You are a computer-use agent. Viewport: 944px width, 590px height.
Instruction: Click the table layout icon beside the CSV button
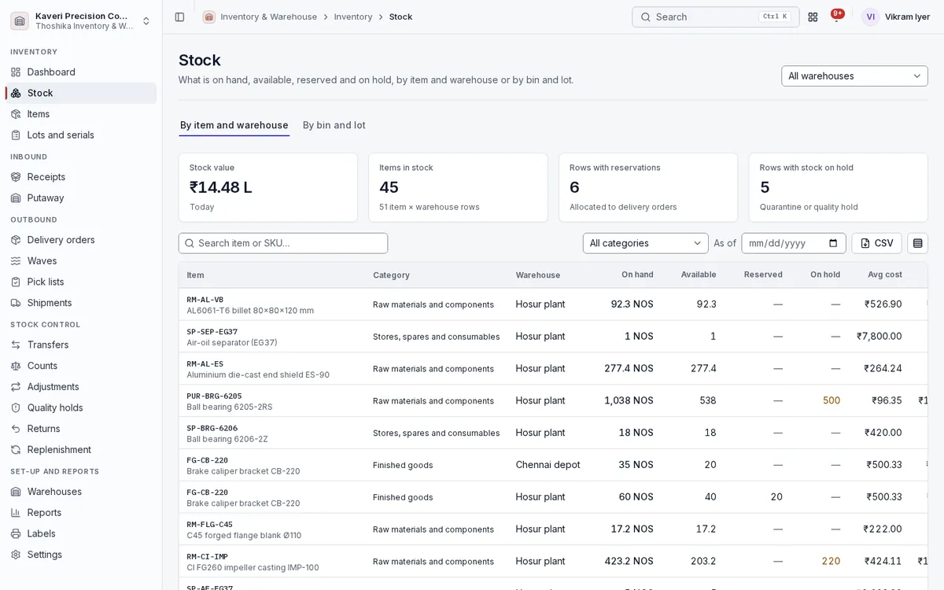click(917, 243)
